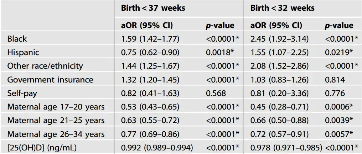Click the value 0.82 (0.41–1.63)
The height and width of the screenshot is (154, 362).
(150, 93)
